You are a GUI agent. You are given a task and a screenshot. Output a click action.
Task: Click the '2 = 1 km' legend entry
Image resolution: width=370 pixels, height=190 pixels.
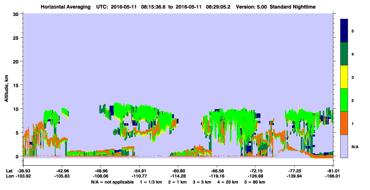point(178,182)
